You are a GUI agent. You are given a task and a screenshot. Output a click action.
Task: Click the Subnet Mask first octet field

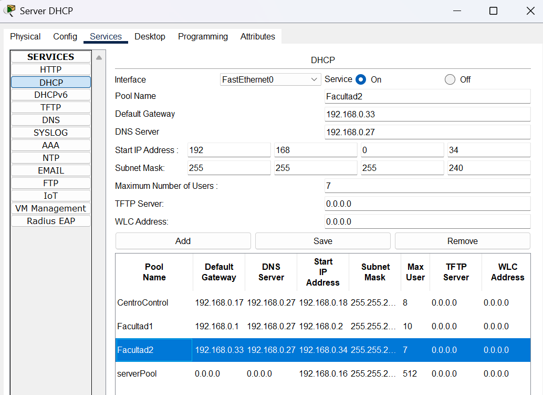coord(229,168)
